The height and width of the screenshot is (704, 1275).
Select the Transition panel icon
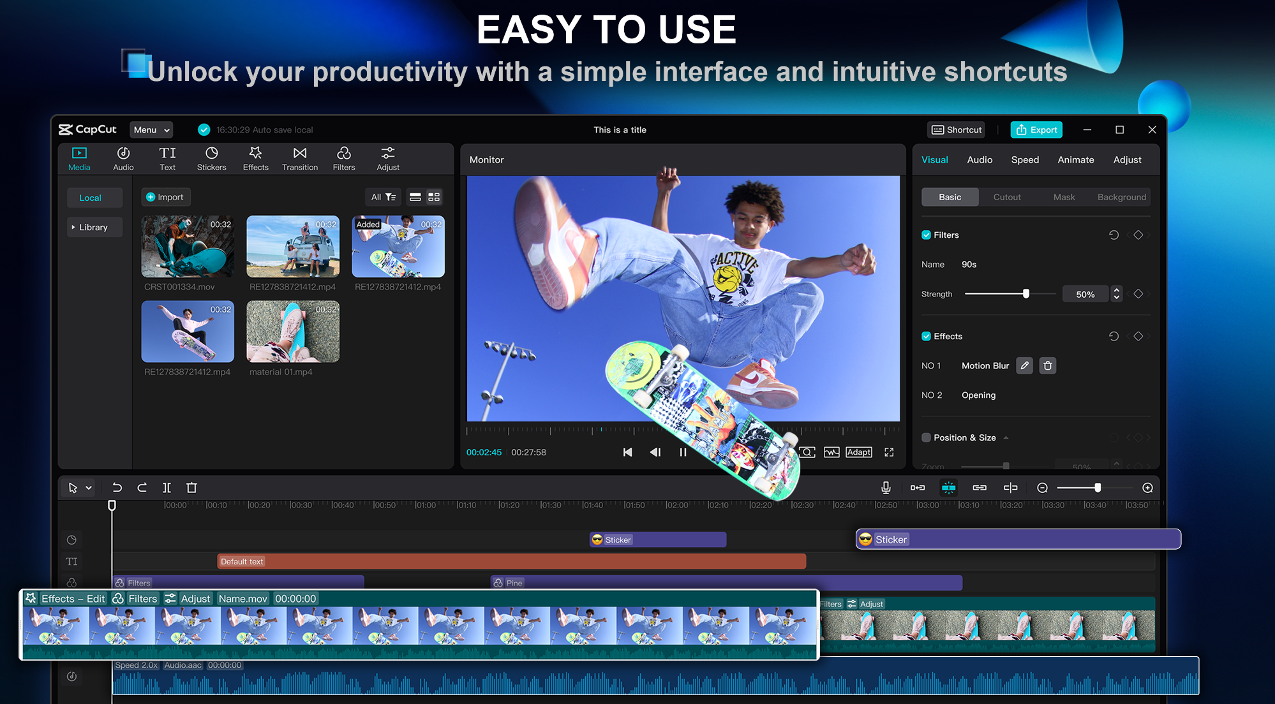299,158
